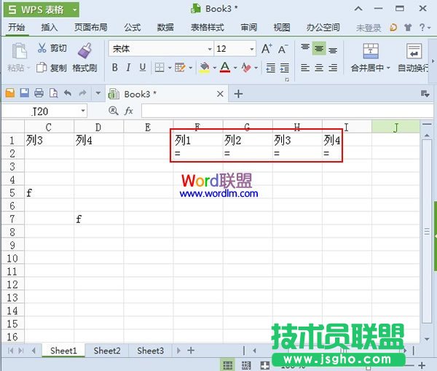Switch to the Sheet3 tab

(x=151, y=351)
